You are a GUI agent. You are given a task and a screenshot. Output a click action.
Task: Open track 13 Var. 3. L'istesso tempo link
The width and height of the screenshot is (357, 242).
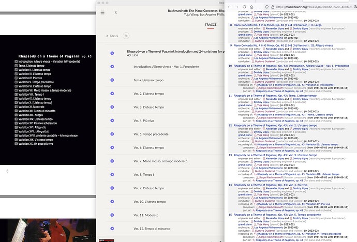pyautogui.click(x=275, y=155)
